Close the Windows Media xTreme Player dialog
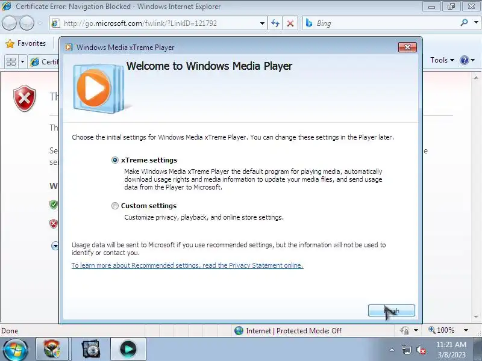This screenshot has height=361, width=482. coord(407,48)
